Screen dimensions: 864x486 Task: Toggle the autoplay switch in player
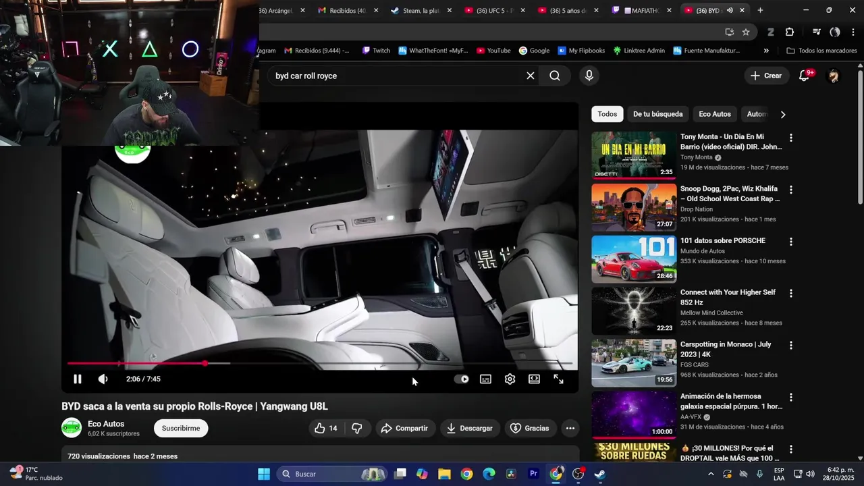(462, 379)
